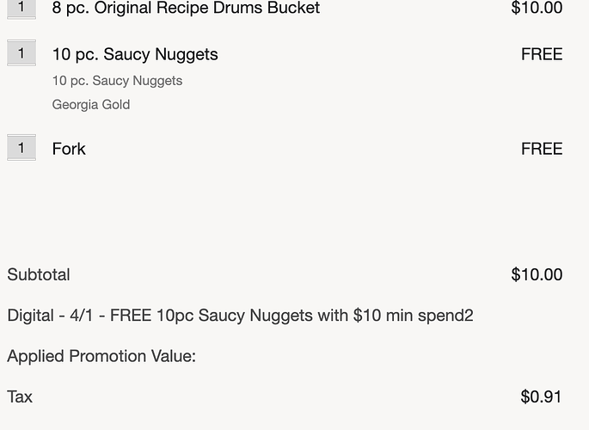Click the Georgia Gold sauce option text
The image size is (589, 430).
coord(91,104)
